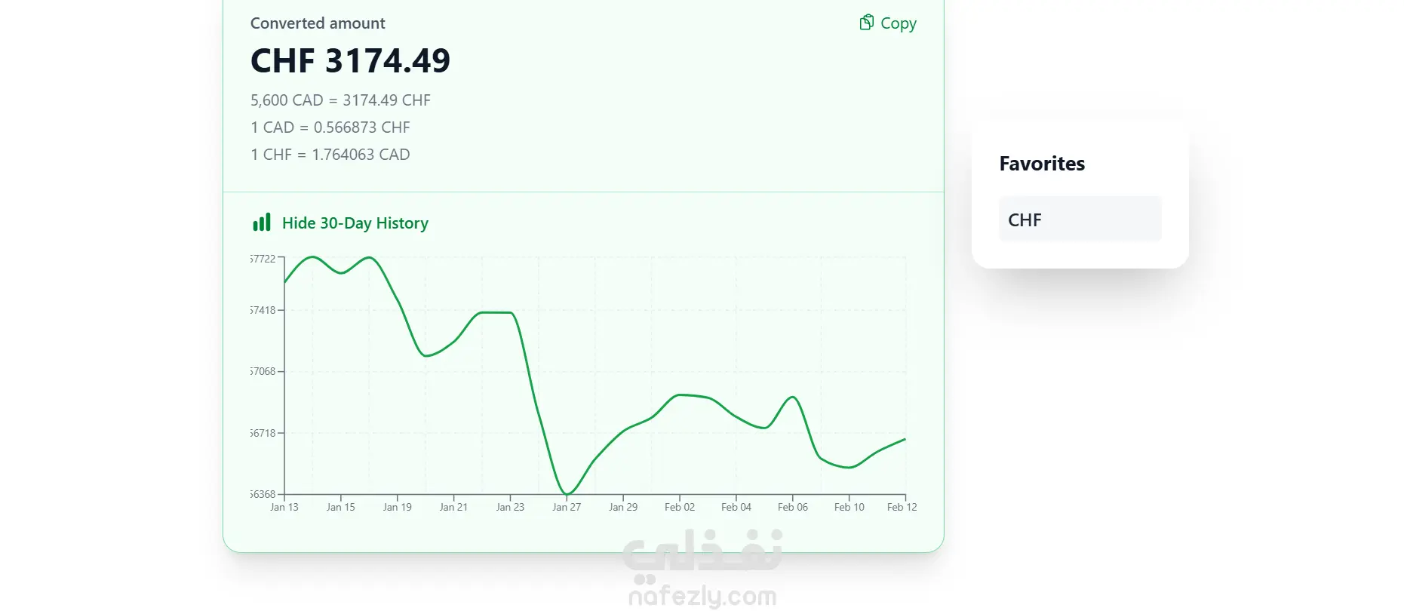Click the nafezly.com watermark text
This screenshot has width=1404, height=611.
coord(702,596)
